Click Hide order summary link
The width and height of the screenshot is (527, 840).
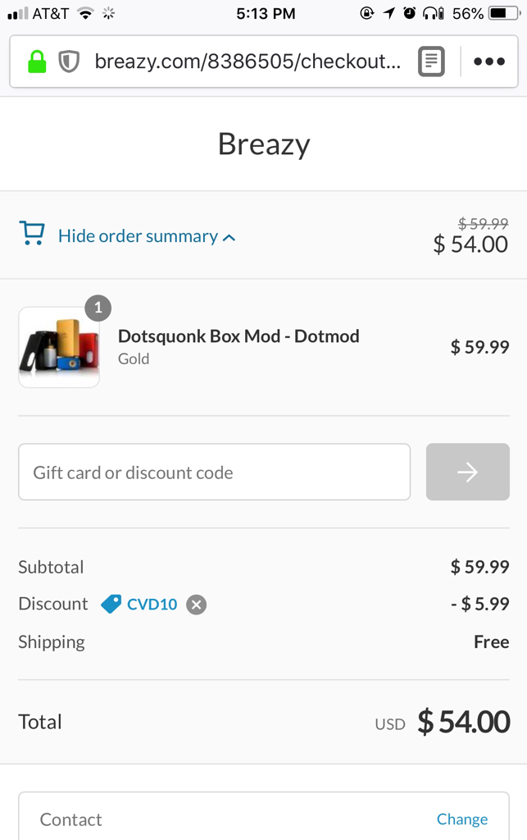[138, 236]
